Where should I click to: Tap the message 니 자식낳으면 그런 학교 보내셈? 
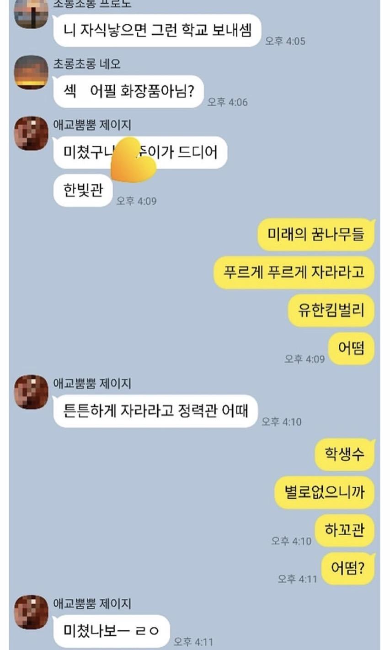pos(157,30)
